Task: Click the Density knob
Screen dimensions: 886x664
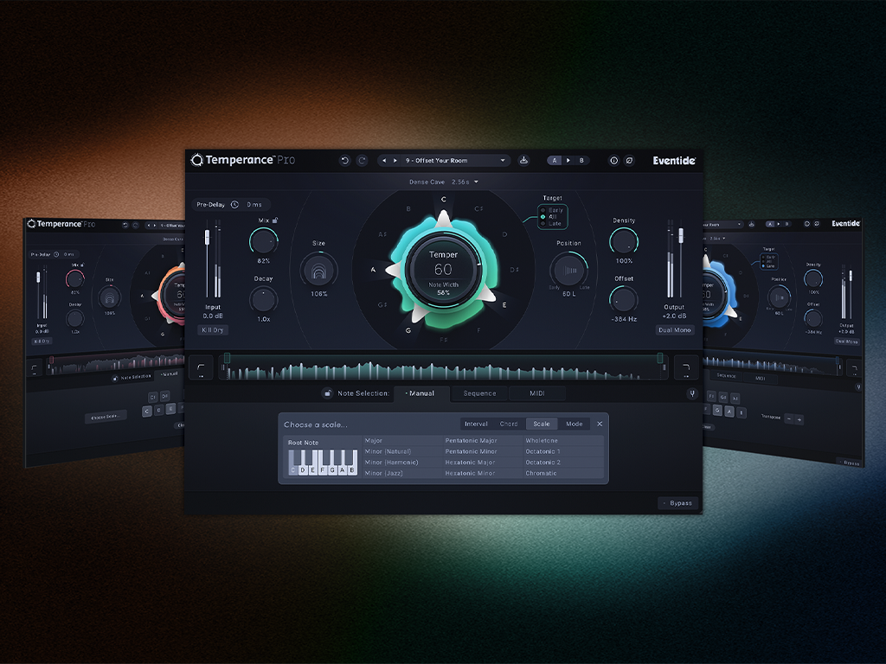Action: (624, 242)
